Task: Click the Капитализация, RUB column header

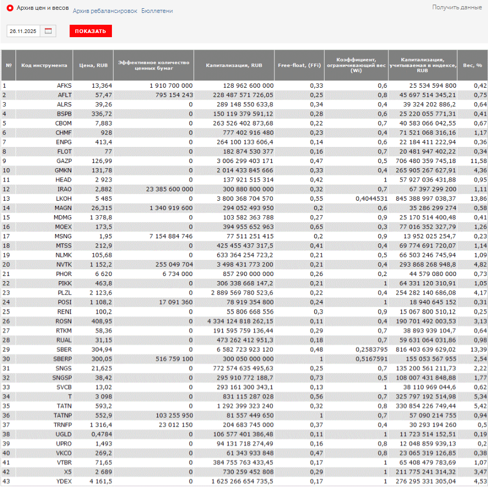Action: click(x=234, y=66)
